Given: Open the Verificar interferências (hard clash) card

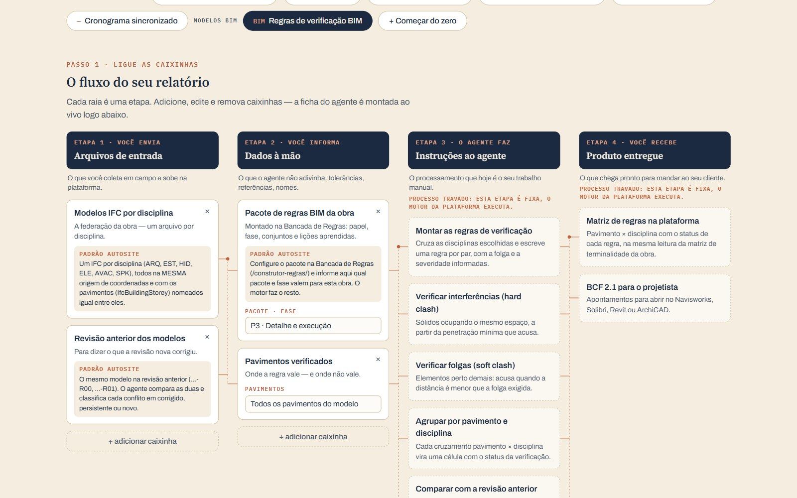Looking at the screenshot, I should click(x=484, y=314).
